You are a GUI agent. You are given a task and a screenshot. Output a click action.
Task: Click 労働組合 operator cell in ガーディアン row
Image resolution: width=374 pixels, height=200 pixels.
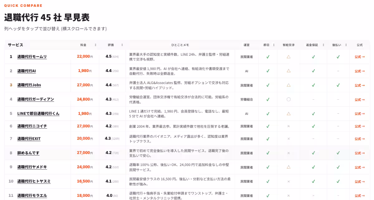click(x=247, y=100)
